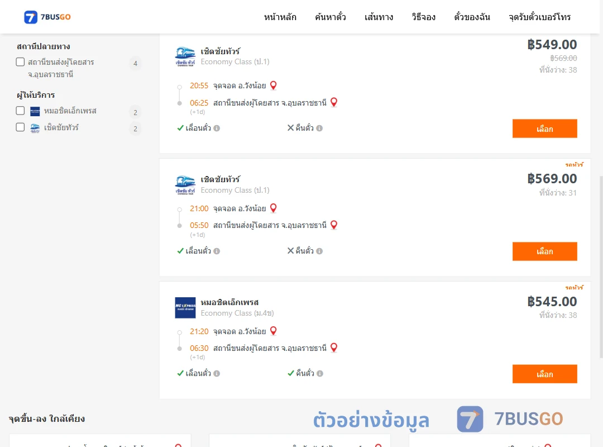
Task: Show เลื่อนตั๋ว info icon on the ฿549.00 trip
Action: pyautogui.click(x=217, y=128)
